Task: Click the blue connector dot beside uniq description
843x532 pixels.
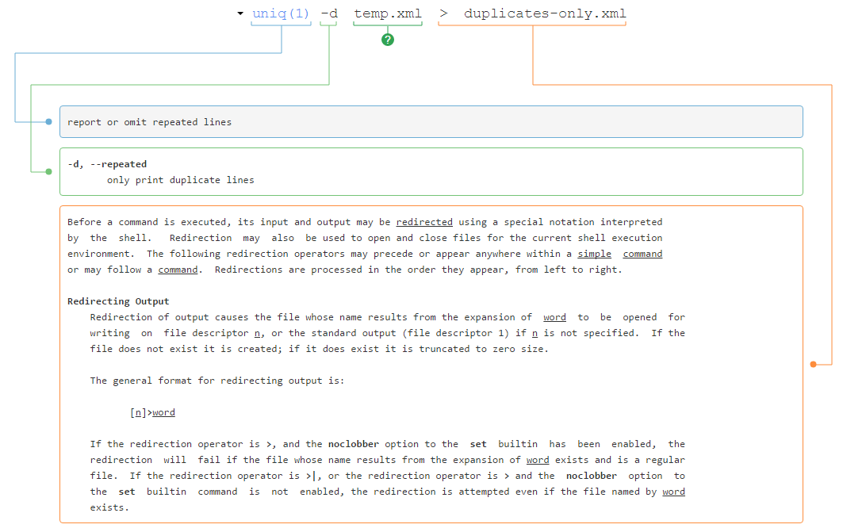Action: 48,122
